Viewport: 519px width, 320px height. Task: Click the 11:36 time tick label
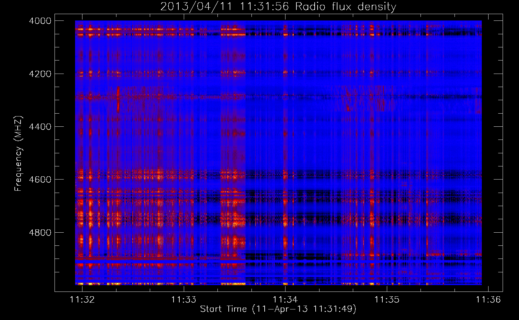(488, 300)
